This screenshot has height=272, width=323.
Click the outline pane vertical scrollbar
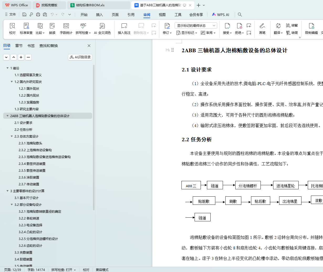94,138
